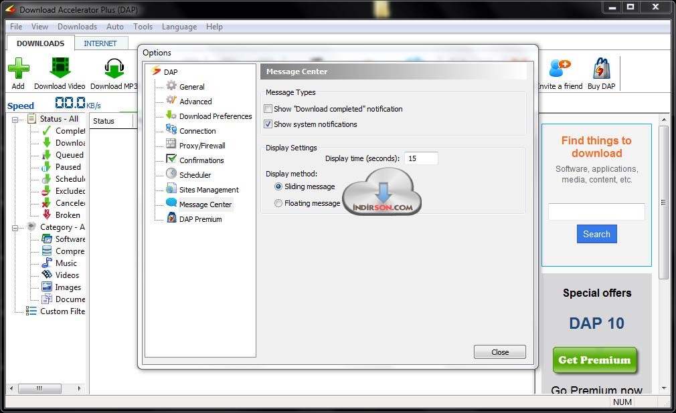
Task: Switch to the INTERNET tab
Action: tap(100, 43)
